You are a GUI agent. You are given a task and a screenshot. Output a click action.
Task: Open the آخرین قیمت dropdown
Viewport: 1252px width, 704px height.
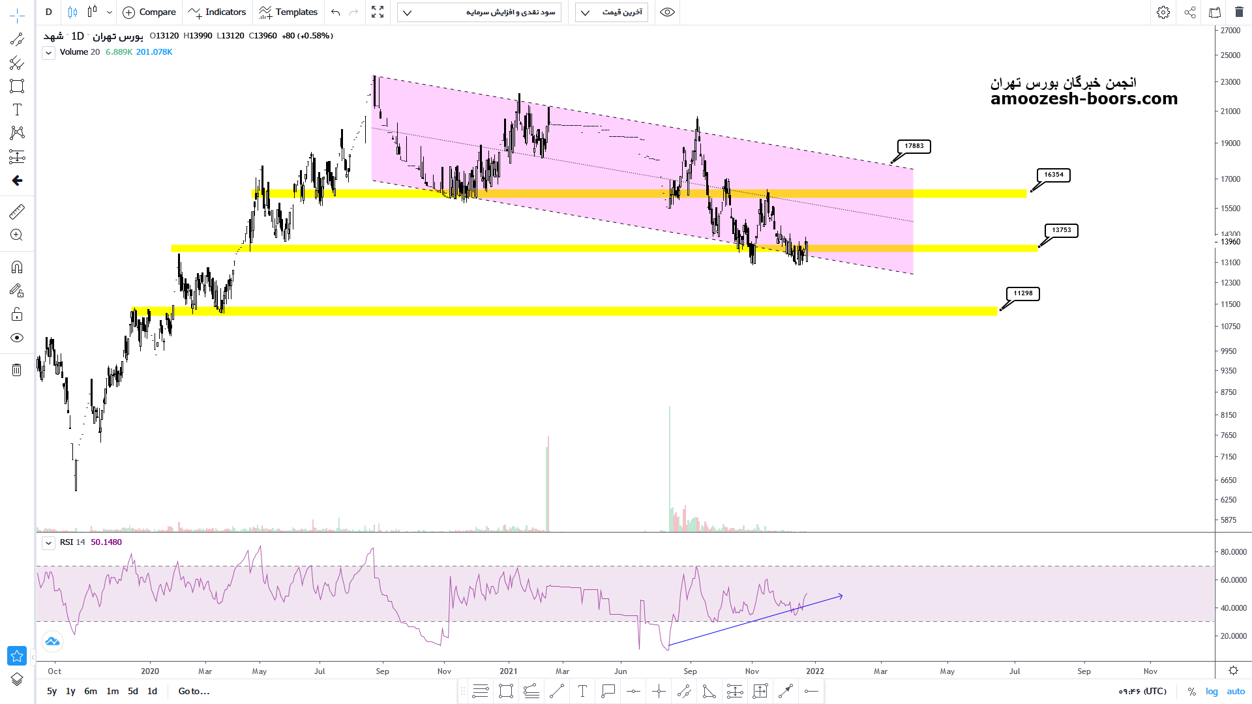pos(611,12)
